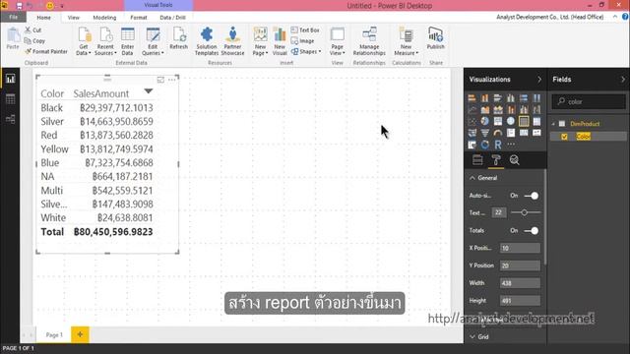Switch to the View ribbon tab
The width and height of the screenshot is (630, 354).
coord(74,18)
